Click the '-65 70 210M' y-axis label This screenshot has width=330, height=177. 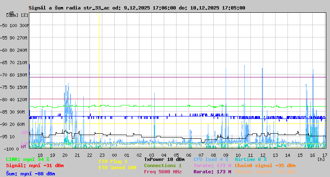point(14,63)
